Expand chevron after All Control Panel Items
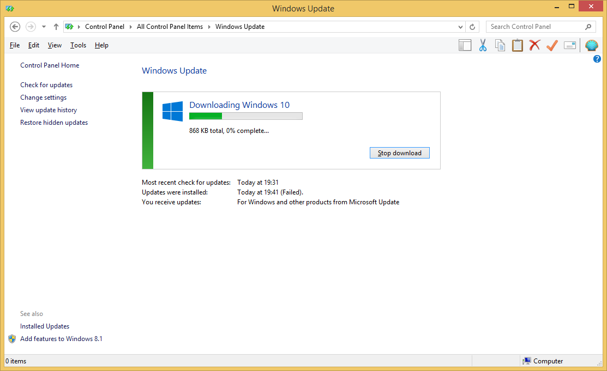This screenshot has height=371, width=607. coord(209,27)
